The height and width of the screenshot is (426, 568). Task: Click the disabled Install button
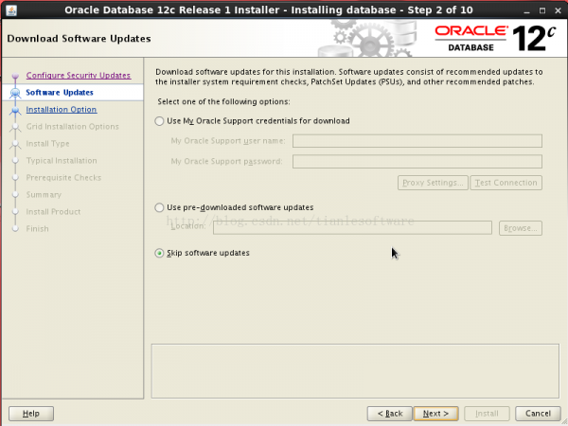tap(487, 414)
